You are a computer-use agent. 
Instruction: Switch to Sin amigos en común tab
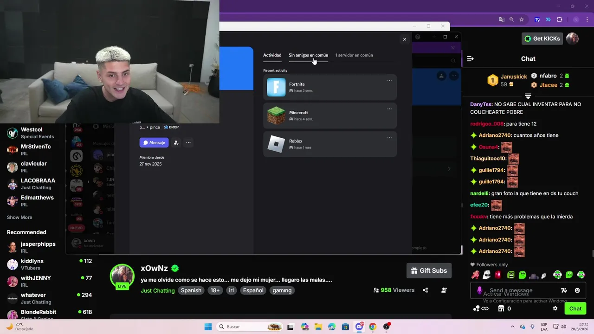tap(308, 55)
